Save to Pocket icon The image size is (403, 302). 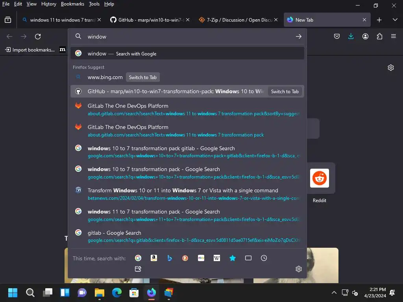[337, 37]
